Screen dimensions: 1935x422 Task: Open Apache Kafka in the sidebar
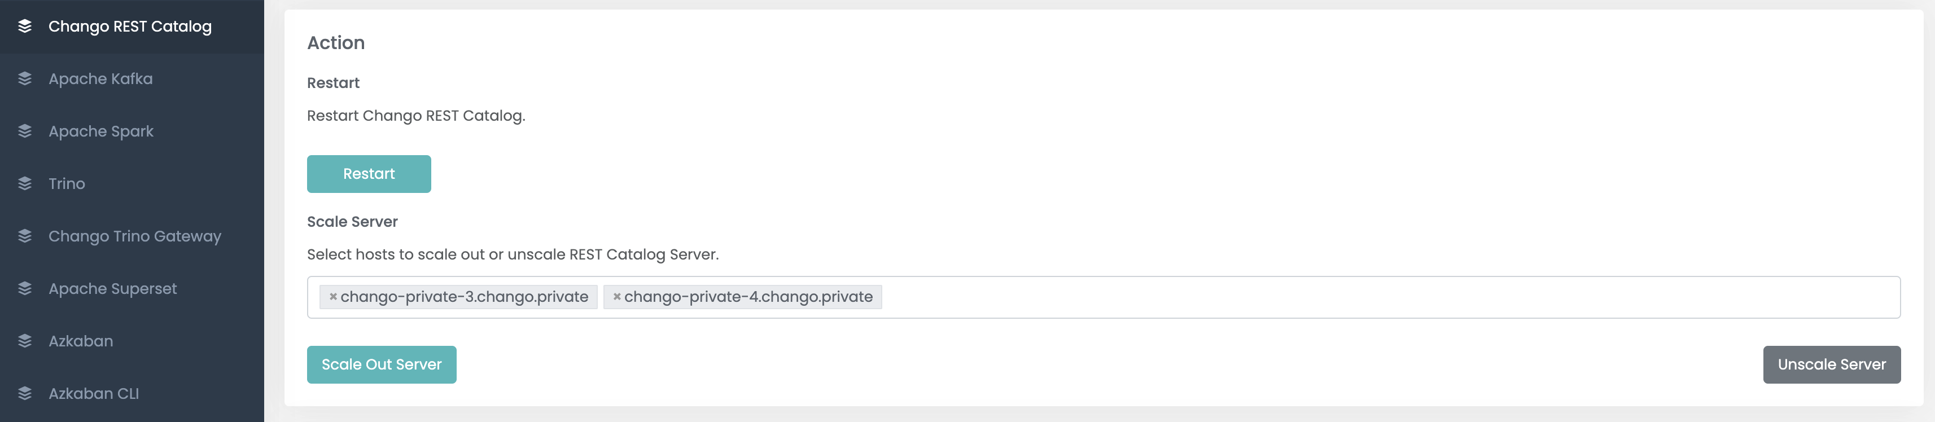coord(100,79)
